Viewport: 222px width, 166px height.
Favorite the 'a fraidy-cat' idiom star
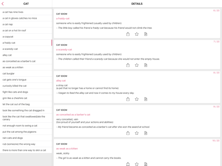[x=137, y=34]
